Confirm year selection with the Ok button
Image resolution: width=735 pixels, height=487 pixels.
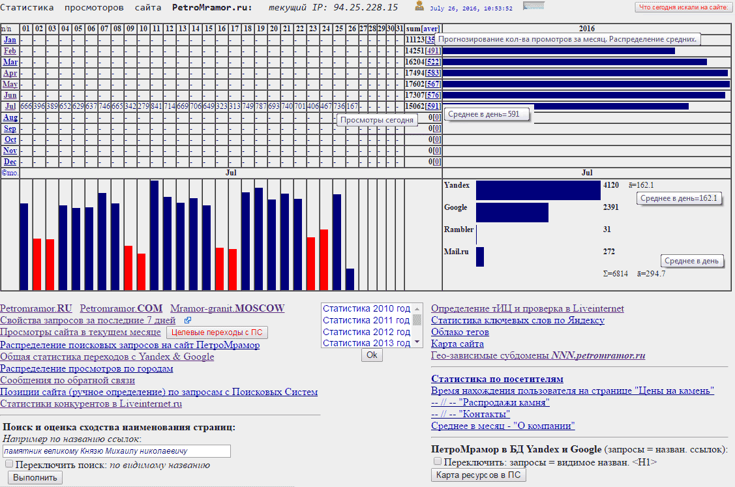pos(372,355)
